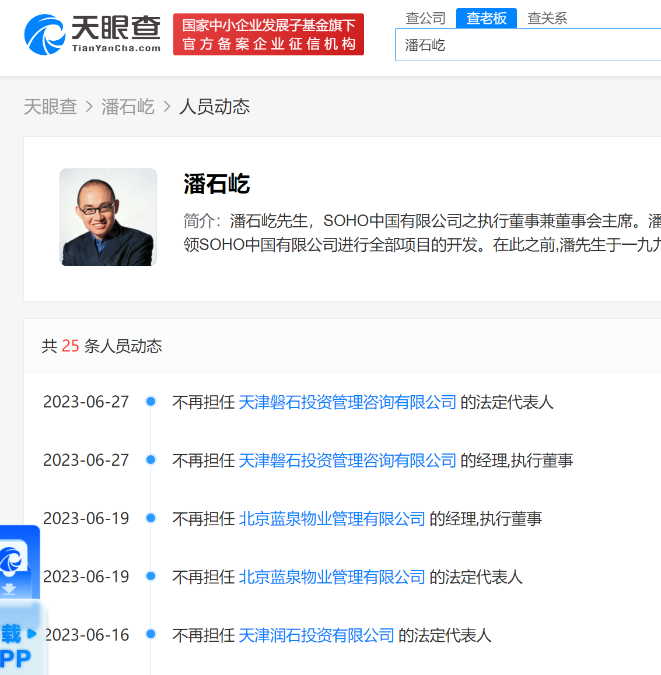661x675 pixels.
Task: Open 潘石屹 profile photo
Action: pos(108,217)
